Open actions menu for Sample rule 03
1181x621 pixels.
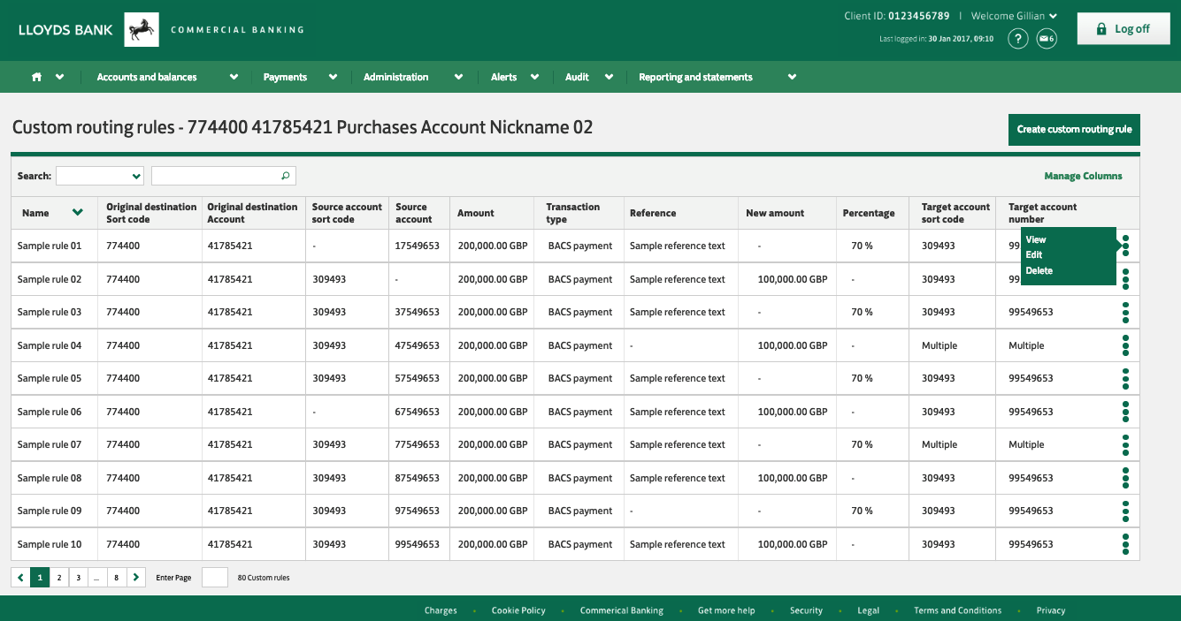1124,313
